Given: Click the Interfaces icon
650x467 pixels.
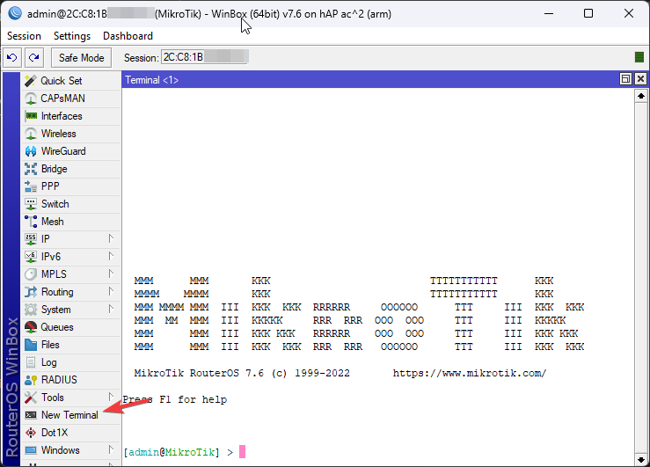Looking at the screenshot, I should tap(31, 116).
